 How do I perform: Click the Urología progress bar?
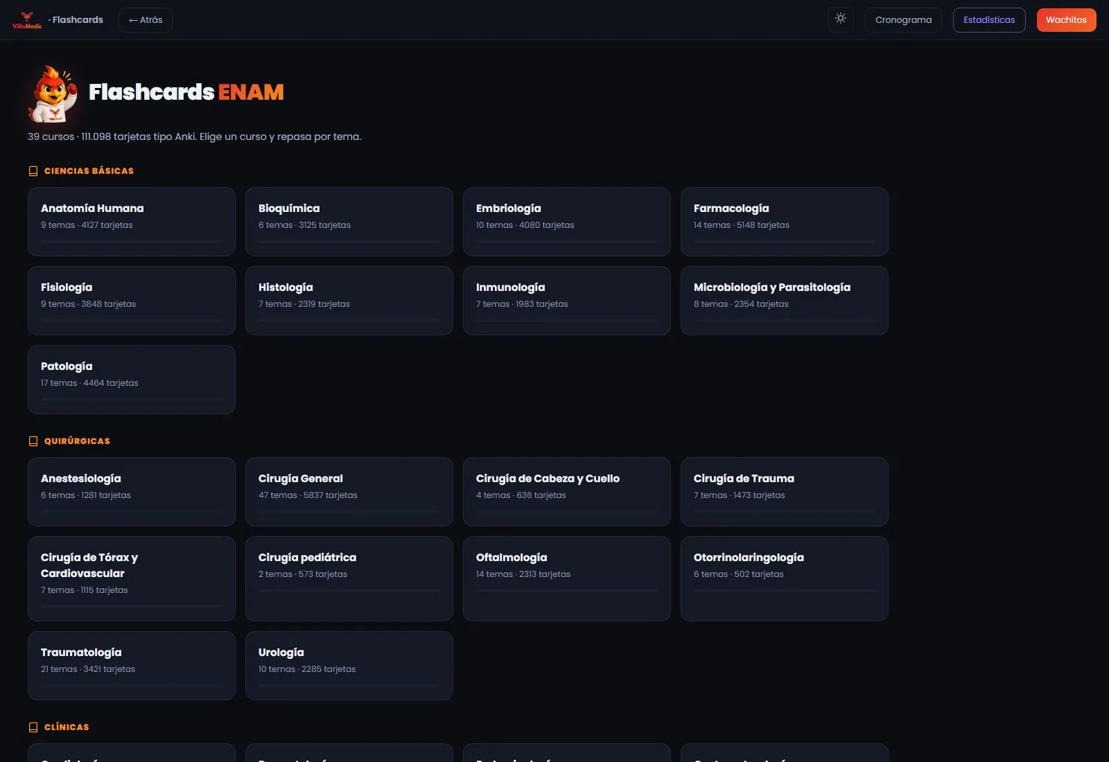[349, 686]
